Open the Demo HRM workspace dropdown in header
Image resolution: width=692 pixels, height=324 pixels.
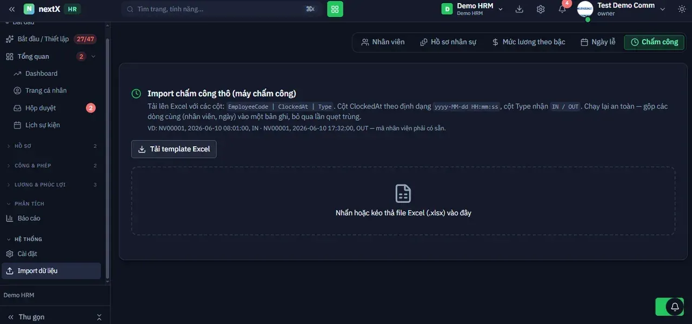tap(473, 9)
